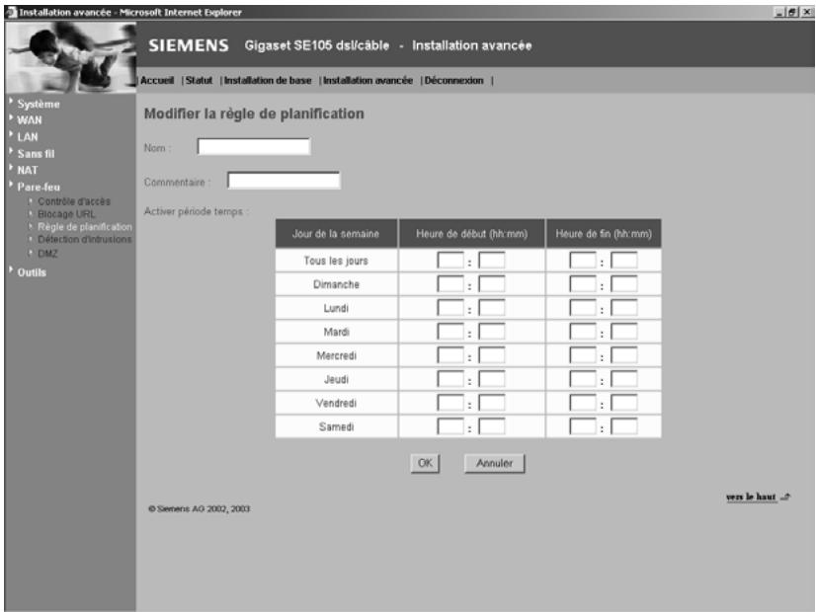Screen dimensions: 816x612
Task: Click start hour field for Lundi
Action: 450,308
